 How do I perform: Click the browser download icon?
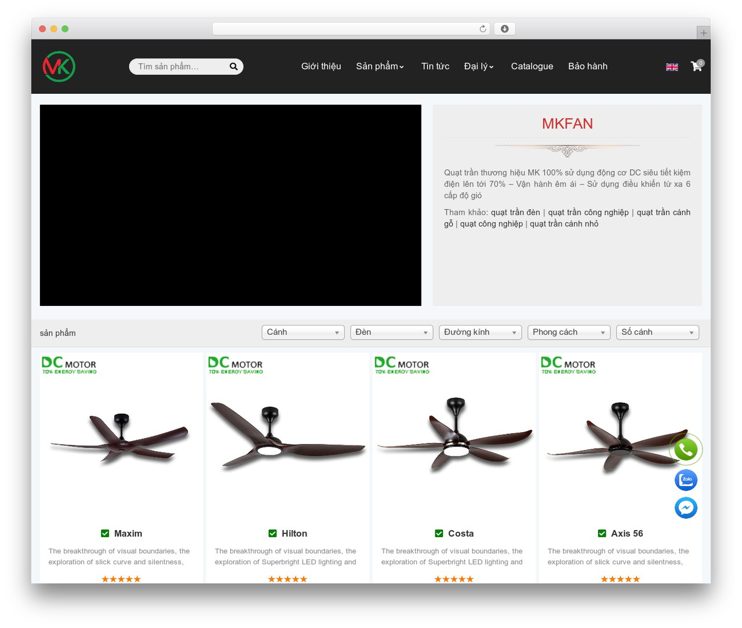tap(505, 29)
